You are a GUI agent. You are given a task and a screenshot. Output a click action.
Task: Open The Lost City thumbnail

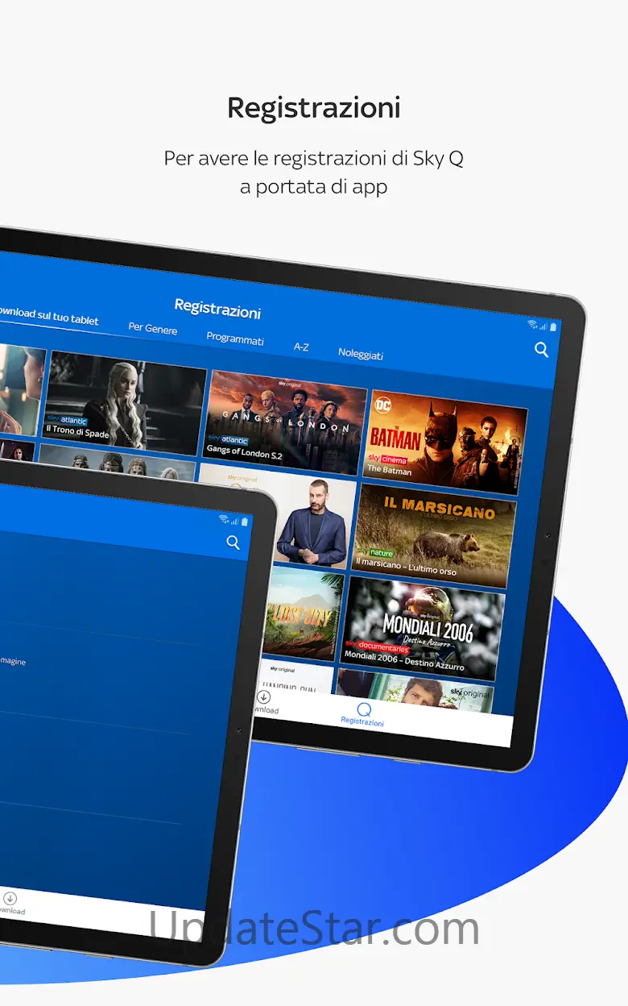pos(303,614)
